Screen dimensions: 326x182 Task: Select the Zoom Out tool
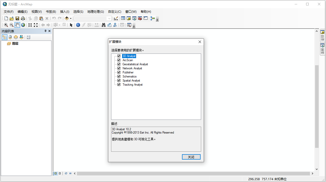pyautogui.click(x=11, y=25)
